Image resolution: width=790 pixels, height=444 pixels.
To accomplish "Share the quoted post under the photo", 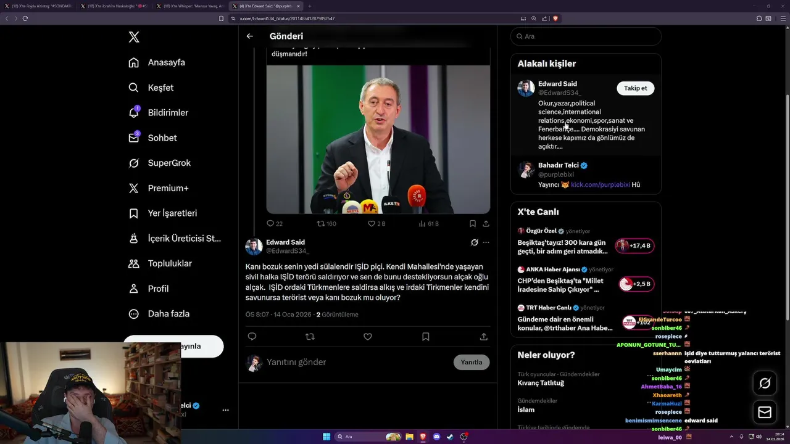I will (x=486, y=223).
